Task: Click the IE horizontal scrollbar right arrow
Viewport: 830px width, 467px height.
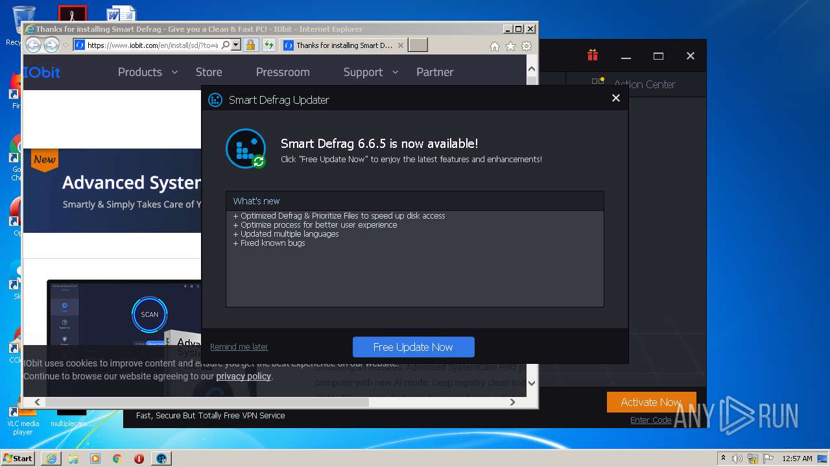Action: pos(512,402)
